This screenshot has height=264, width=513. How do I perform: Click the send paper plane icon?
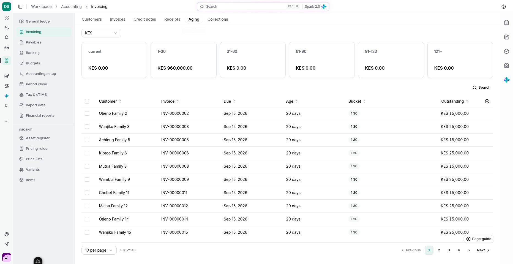pos(7,244)
